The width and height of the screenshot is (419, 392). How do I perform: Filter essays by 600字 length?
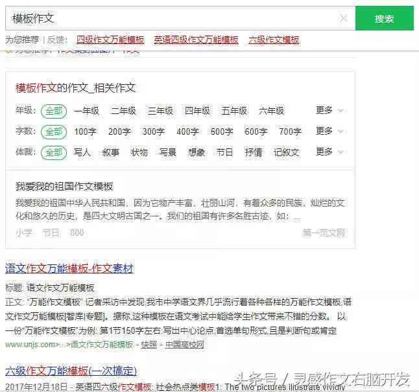click(256, 132)
